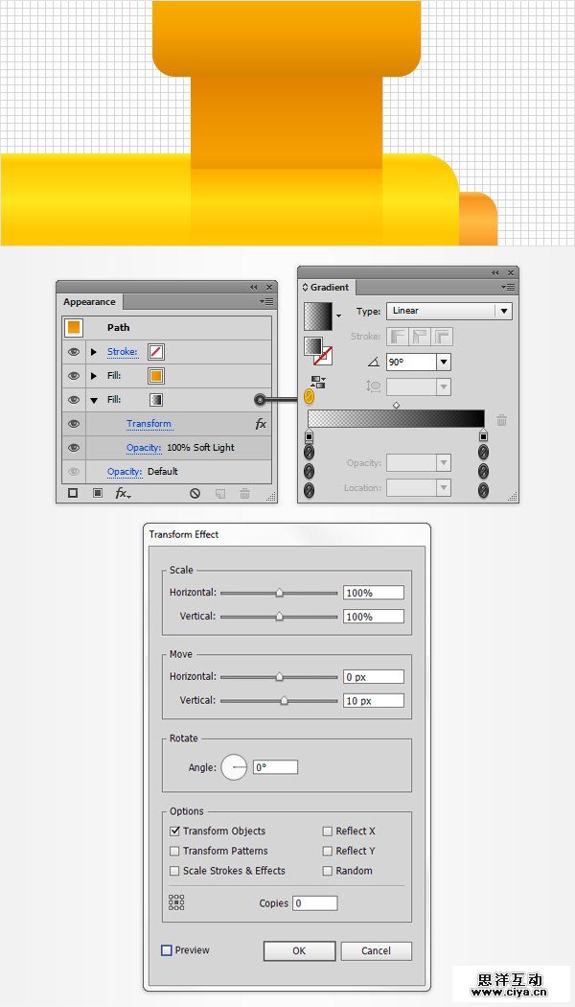Click OK in Transform Effect dialog
575x1007 pixels.
point(299,950)
